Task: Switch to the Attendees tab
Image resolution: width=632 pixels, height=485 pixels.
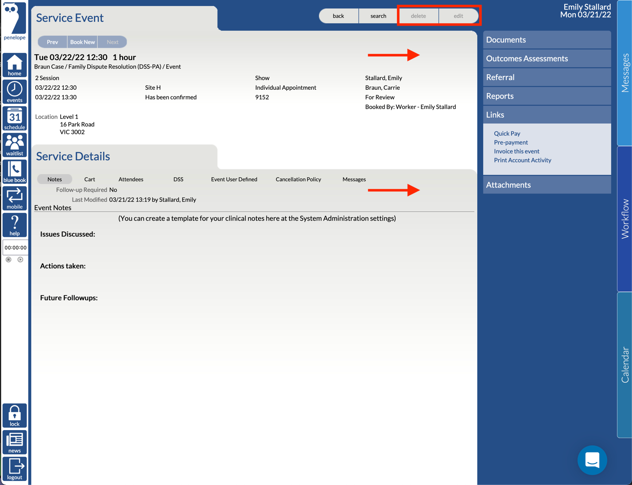Action: coord(131,179)
